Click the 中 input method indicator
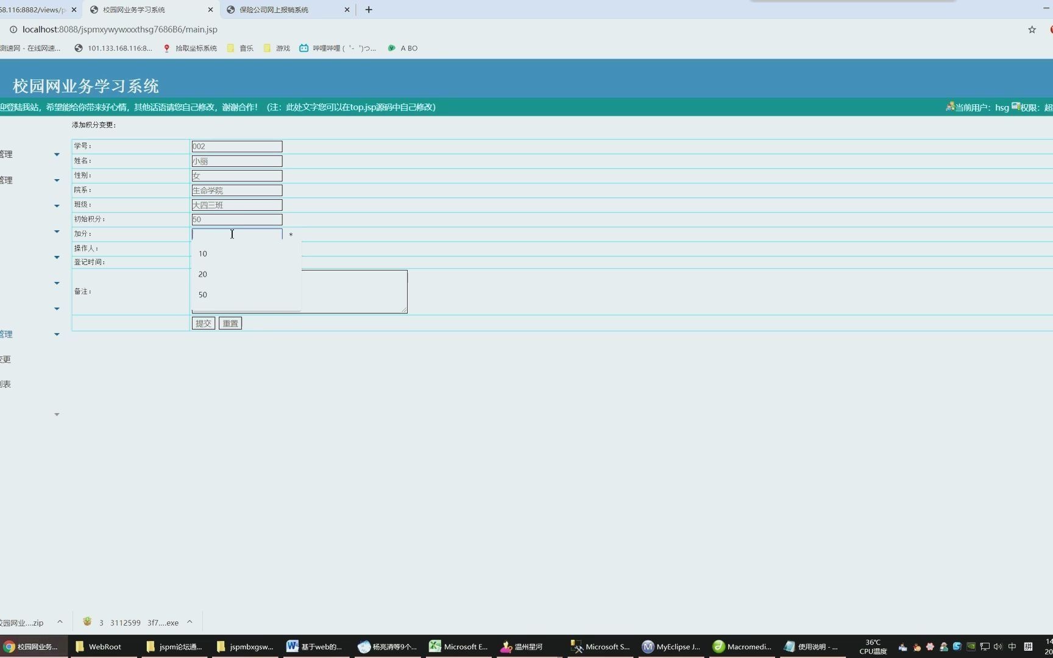Screen dimensions: 1053x658 click(1012, 646)
